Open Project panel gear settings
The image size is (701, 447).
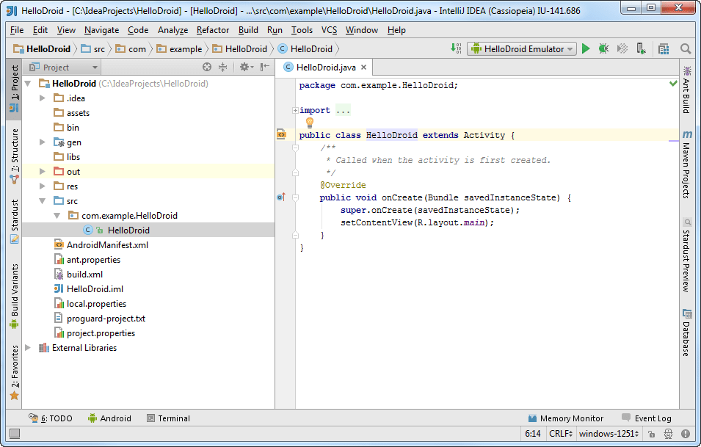(246, 68)
